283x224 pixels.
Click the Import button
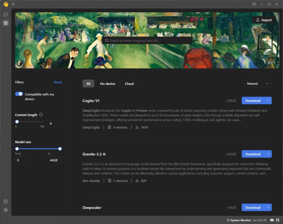click(x=263, y=20)
